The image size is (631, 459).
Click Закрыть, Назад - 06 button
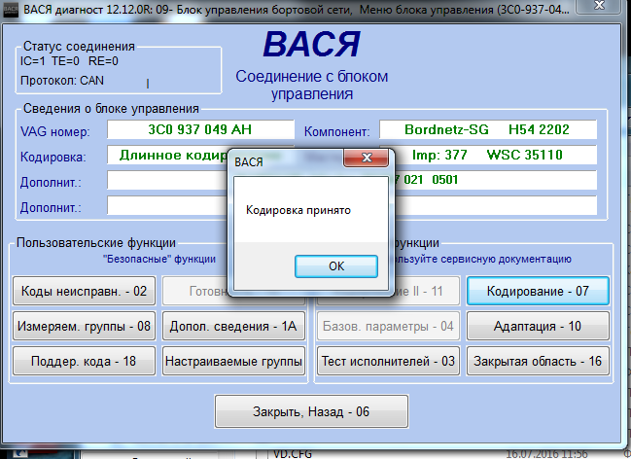coord(311,411)
